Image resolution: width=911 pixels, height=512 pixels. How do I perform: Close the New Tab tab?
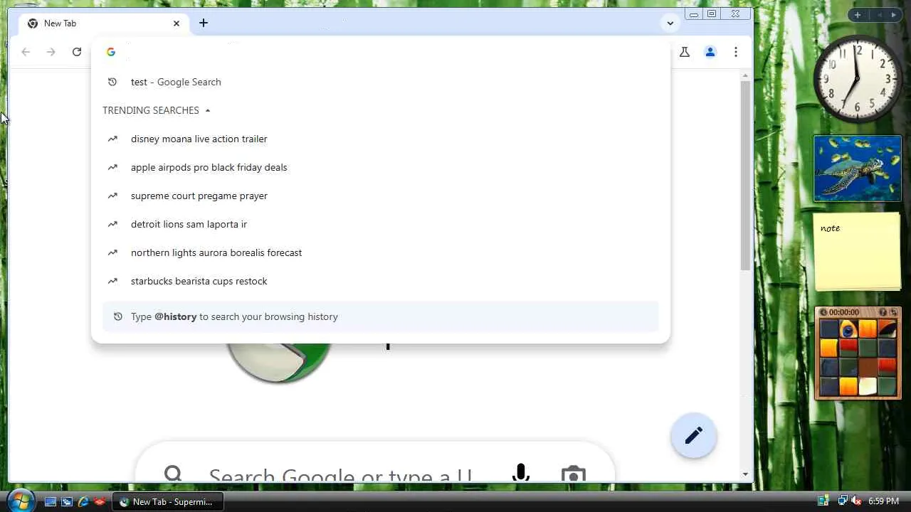click(177, 23)
